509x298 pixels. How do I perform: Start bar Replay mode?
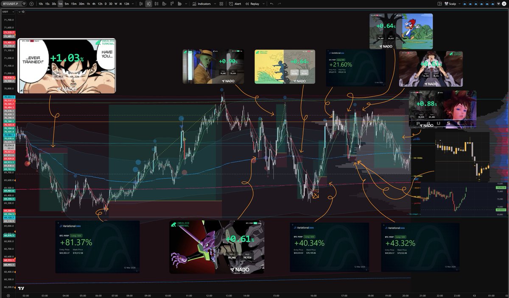click(x=252, y=4)
